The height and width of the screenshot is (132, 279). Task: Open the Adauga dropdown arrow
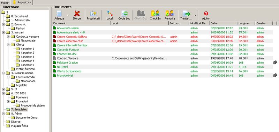pyautogui.click(x=68, y=15)
